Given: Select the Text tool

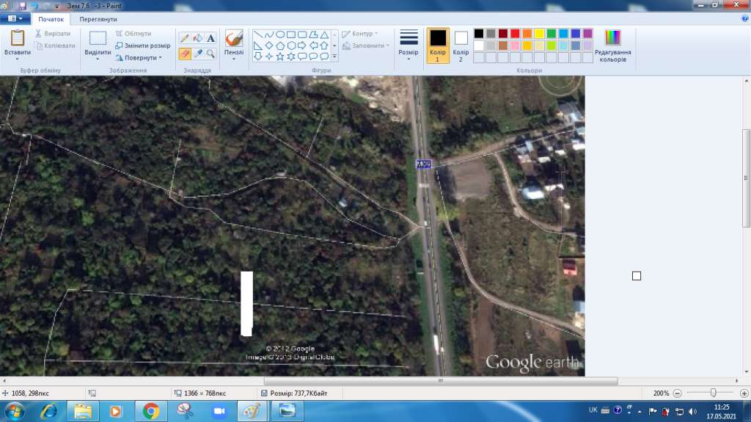Looking at the screenshot, I should coord(210,38).
